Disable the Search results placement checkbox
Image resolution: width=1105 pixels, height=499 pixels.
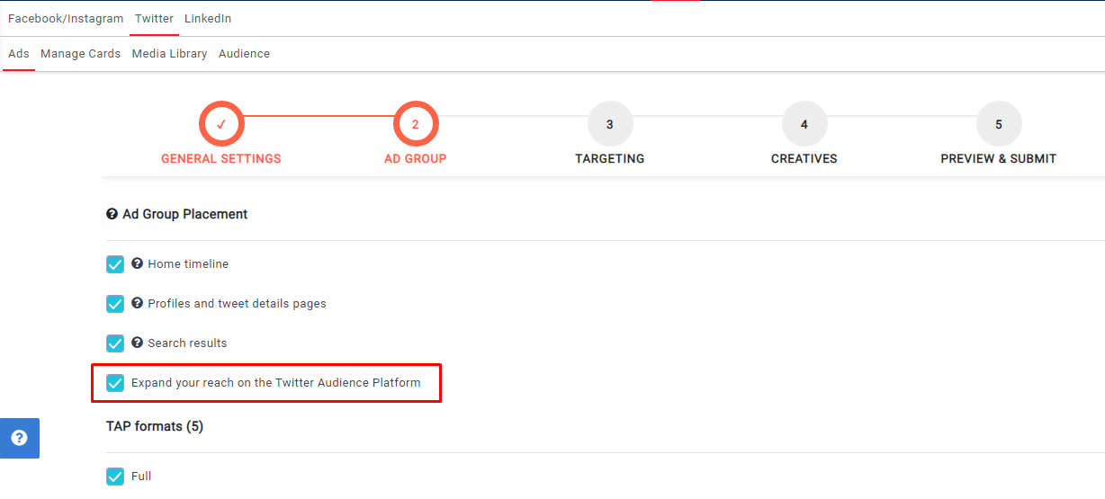point(115,343)
